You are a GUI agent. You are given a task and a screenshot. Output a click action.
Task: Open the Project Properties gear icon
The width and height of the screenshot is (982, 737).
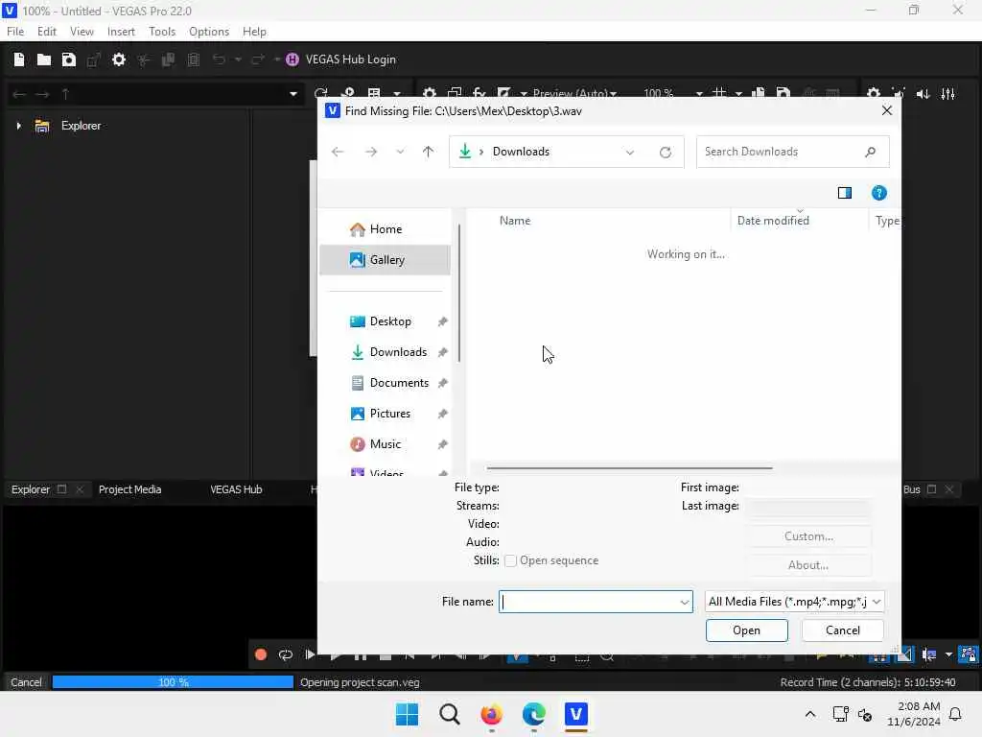pyautogui.click(x=118, y=59)
